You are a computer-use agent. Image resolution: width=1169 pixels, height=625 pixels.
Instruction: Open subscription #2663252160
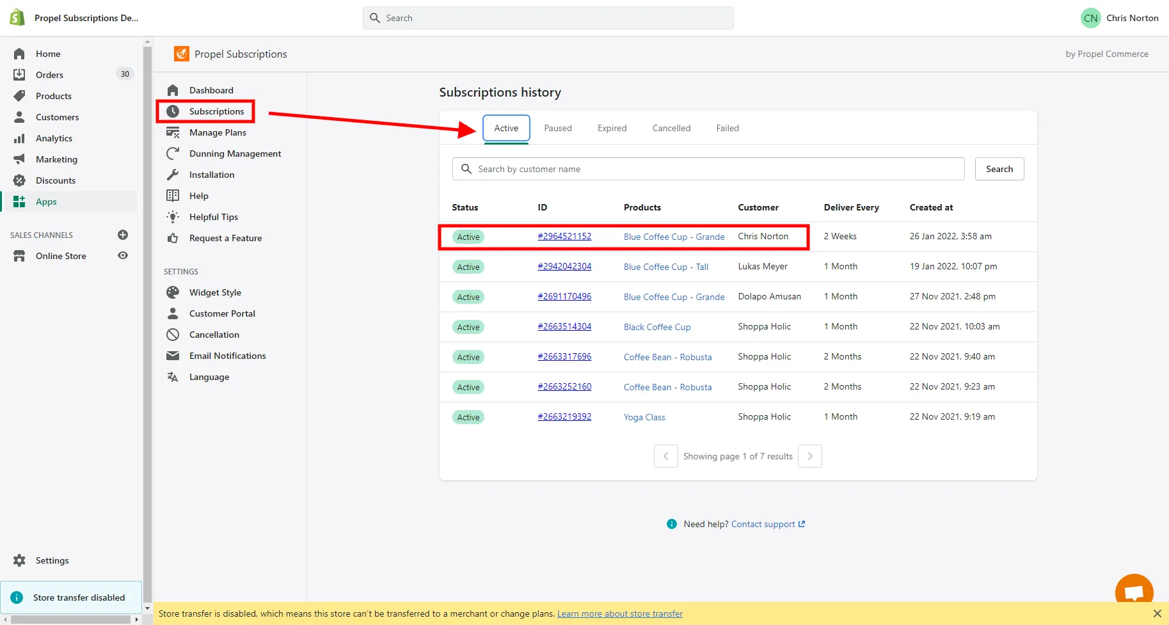tap(564, 386)
